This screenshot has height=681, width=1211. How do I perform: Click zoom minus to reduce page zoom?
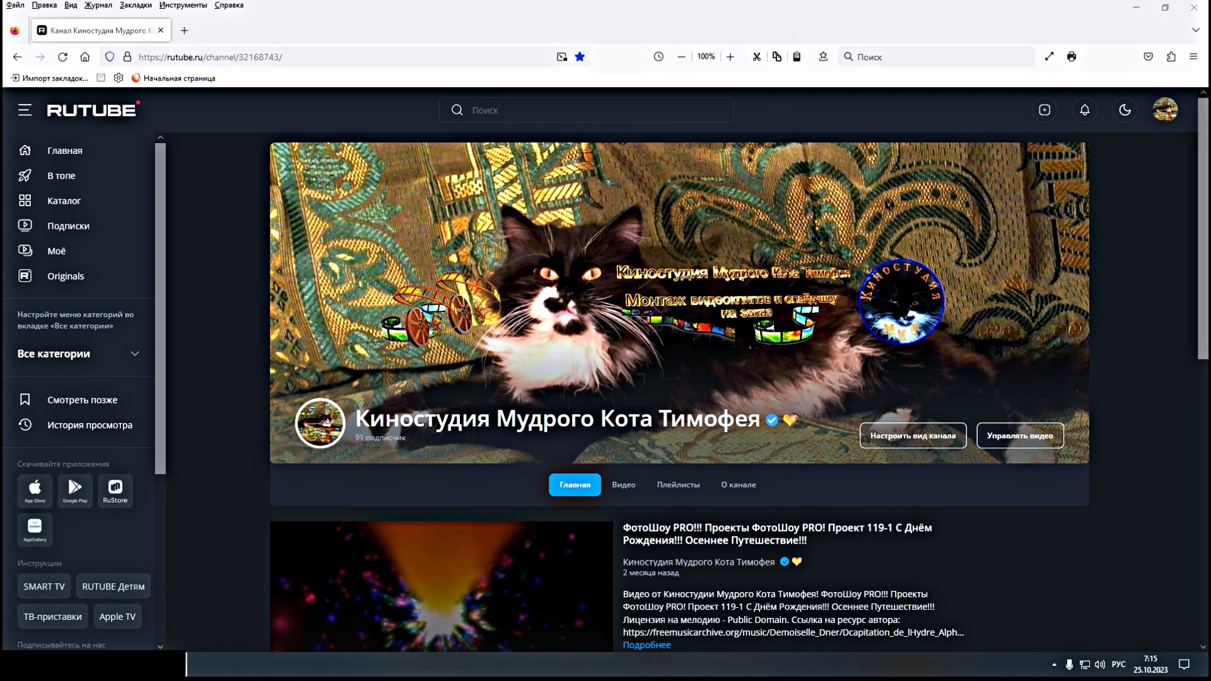pyautogui.click(x=681, y=57)
